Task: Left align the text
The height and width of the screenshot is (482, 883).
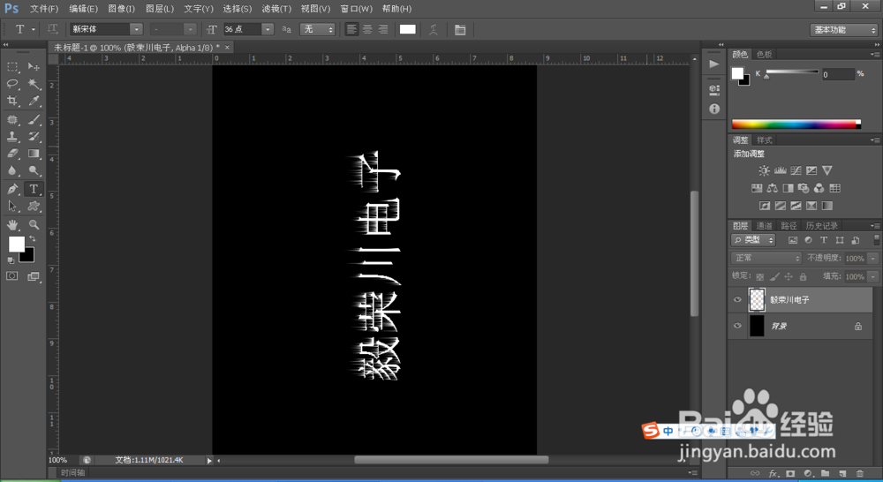Action: [x=351, y=29]
